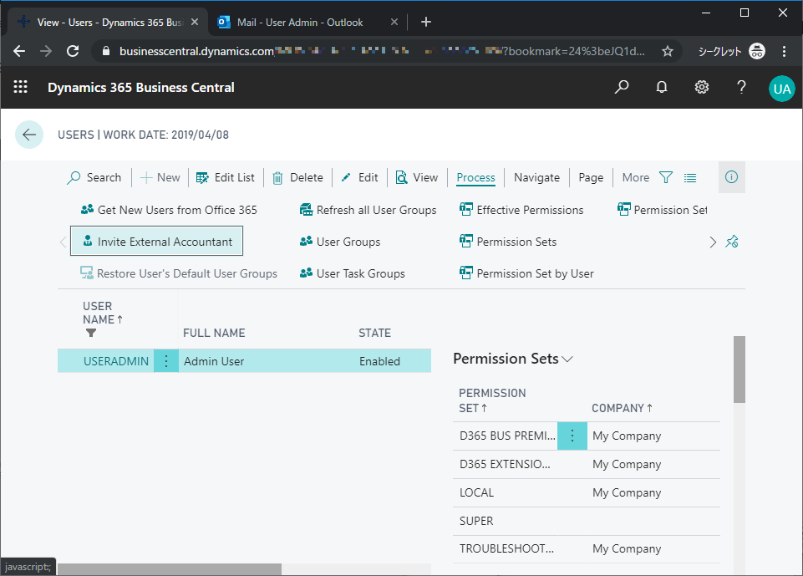Click Restore User's Default User Groups

pyautogui.click(x=179, y=273)
